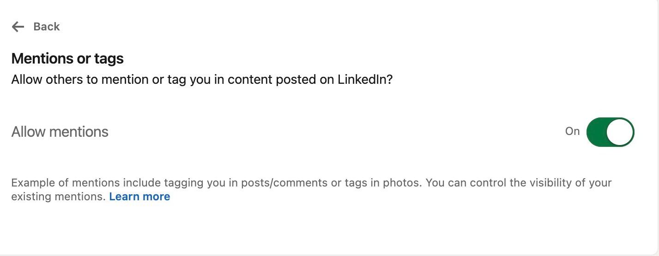The image size is (659, 256).
Task: Click the "Mentions or tags" heading
Action: click(x=67, y=58)
